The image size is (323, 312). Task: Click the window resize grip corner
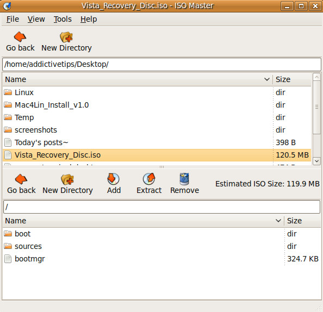click(x=319, y=308)
